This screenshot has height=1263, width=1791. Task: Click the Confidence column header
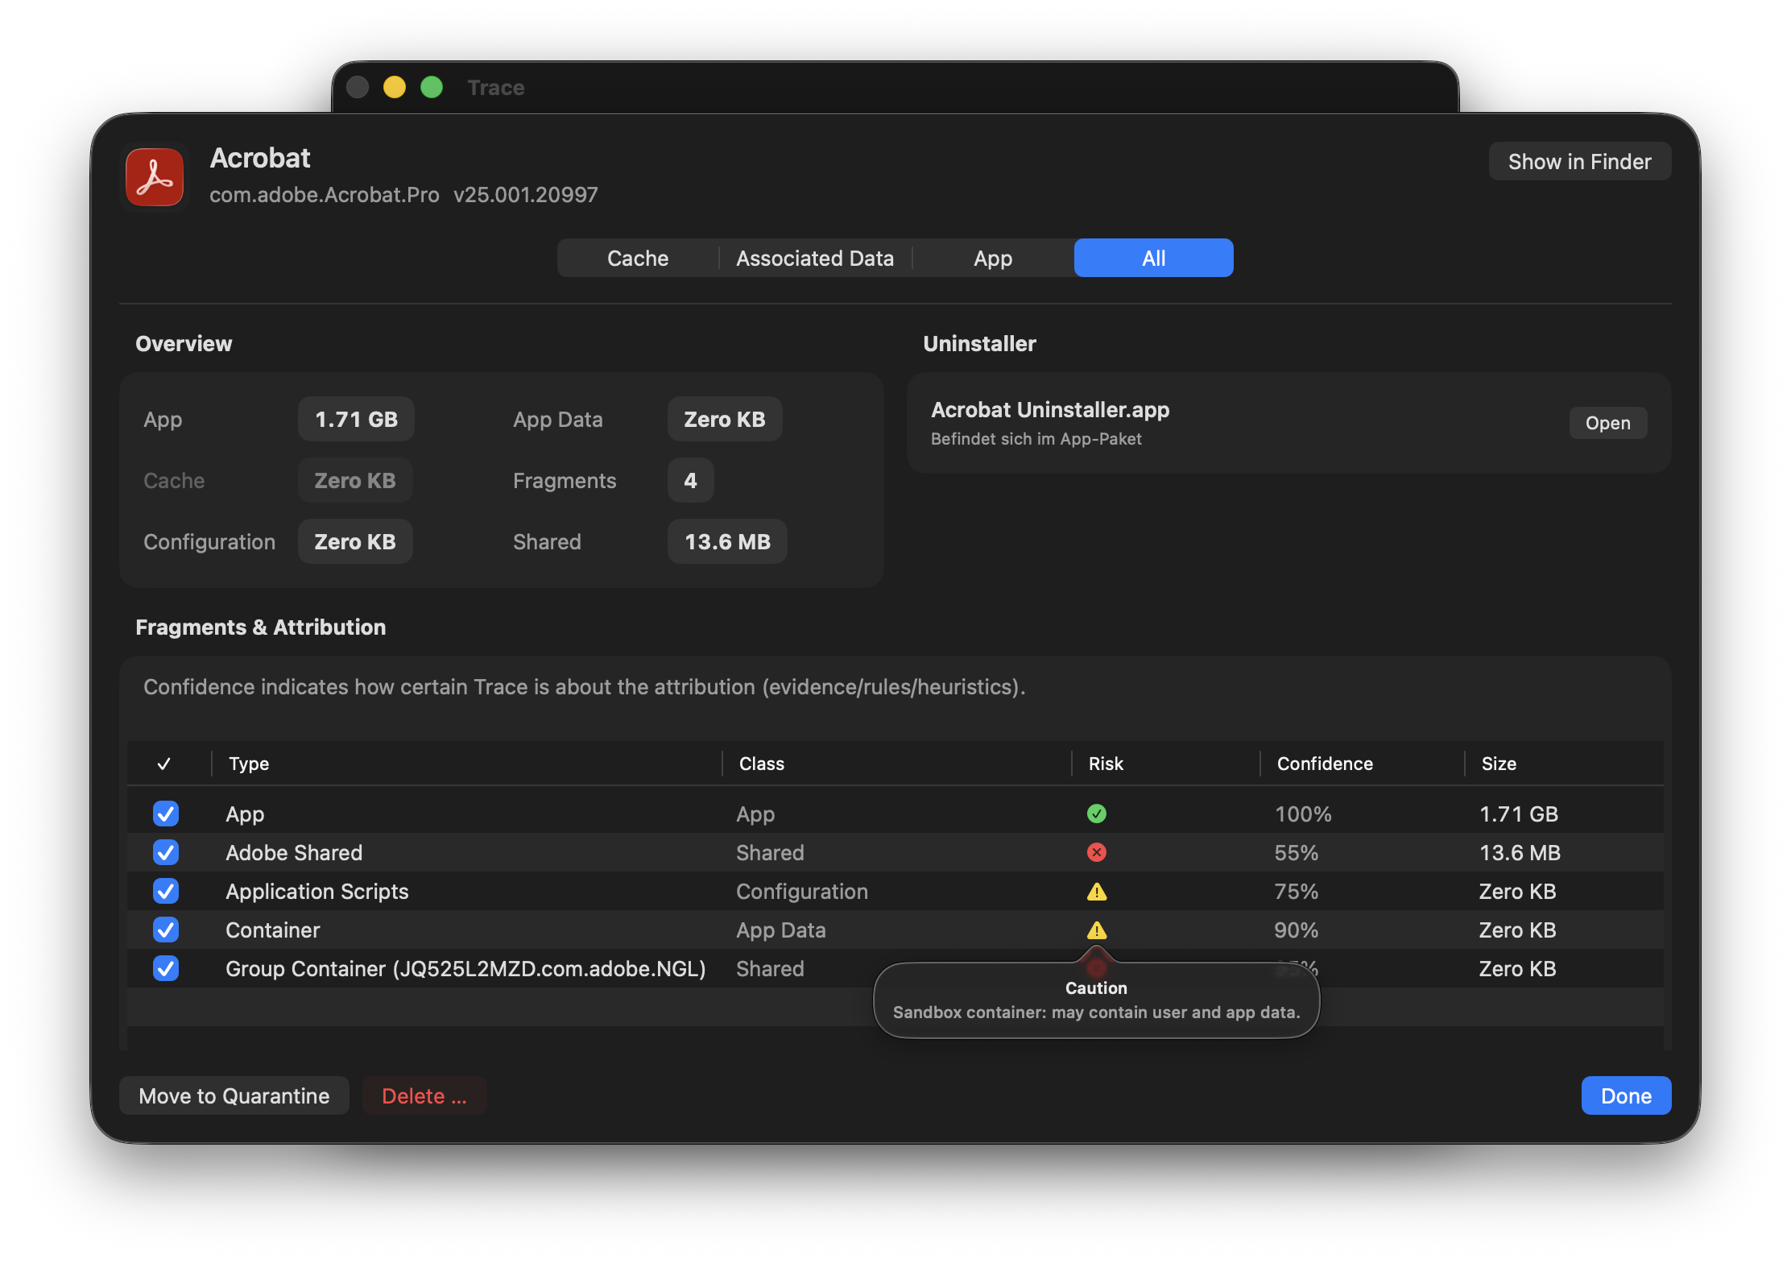coord(1324,763)
